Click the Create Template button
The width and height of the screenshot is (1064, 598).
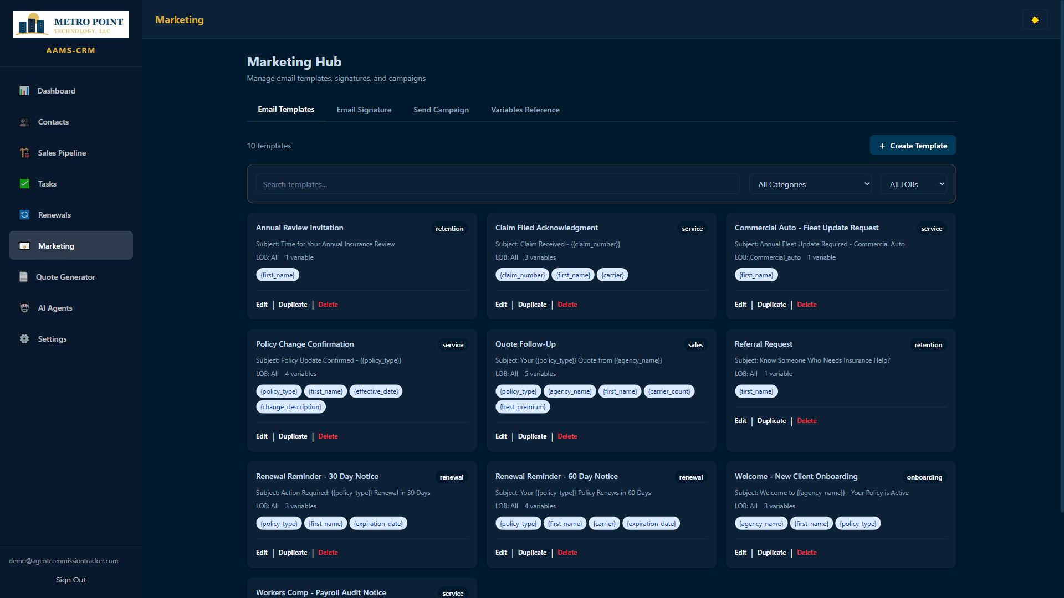(912, 145)
